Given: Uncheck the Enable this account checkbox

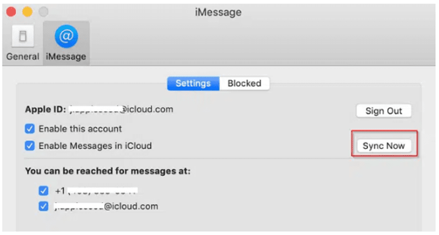Looking at the screenshot, I should (30, 129).
